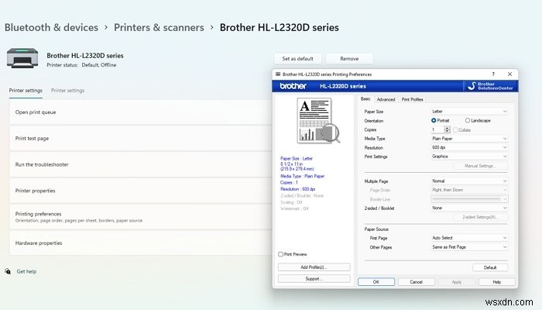The width and height of the screenshot is (542, 310).
Task: Click the Add Profile button
Action: (x=314, y=267)
